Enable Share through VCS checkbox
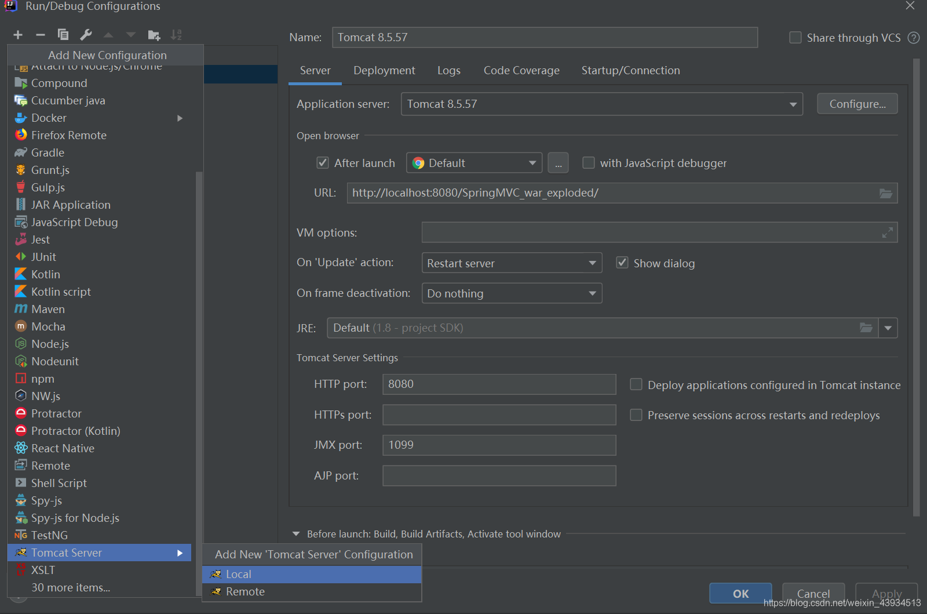 coord(795,38)
